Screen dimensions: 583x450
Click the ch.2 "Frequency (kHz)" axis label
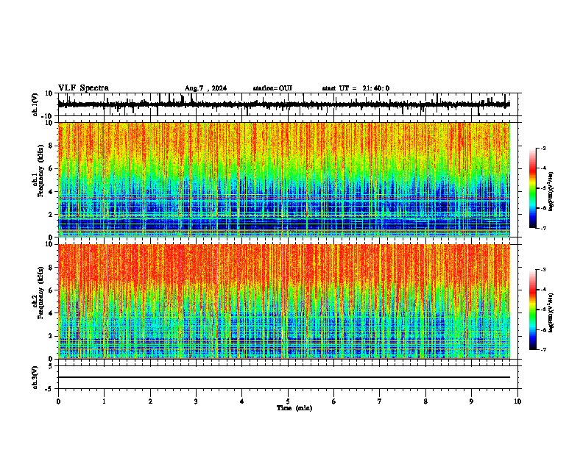click(x=41, y=293)
